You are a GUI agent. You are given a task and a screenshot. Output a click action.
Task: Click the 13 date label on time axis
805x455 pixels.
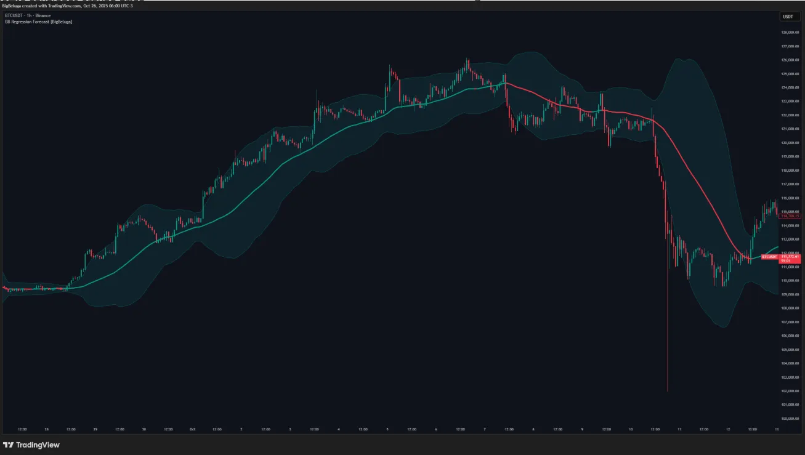[x=777, y=429]
